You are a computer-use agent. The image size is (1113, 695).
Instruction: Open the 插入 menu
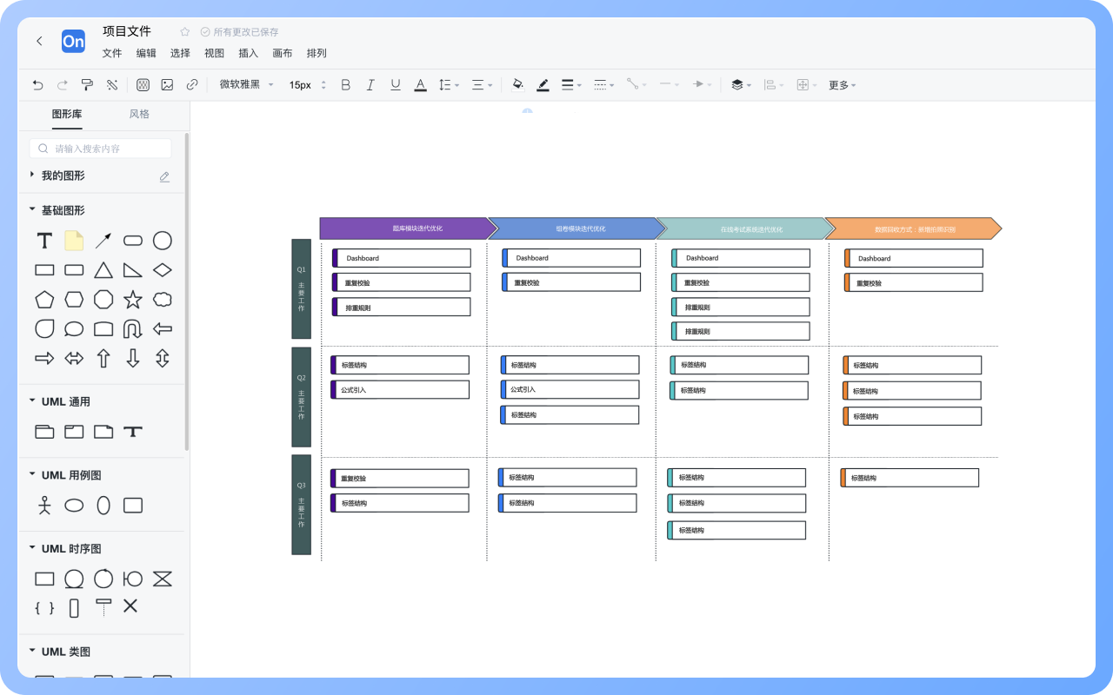pyautogui.click(x=248, y=53)
